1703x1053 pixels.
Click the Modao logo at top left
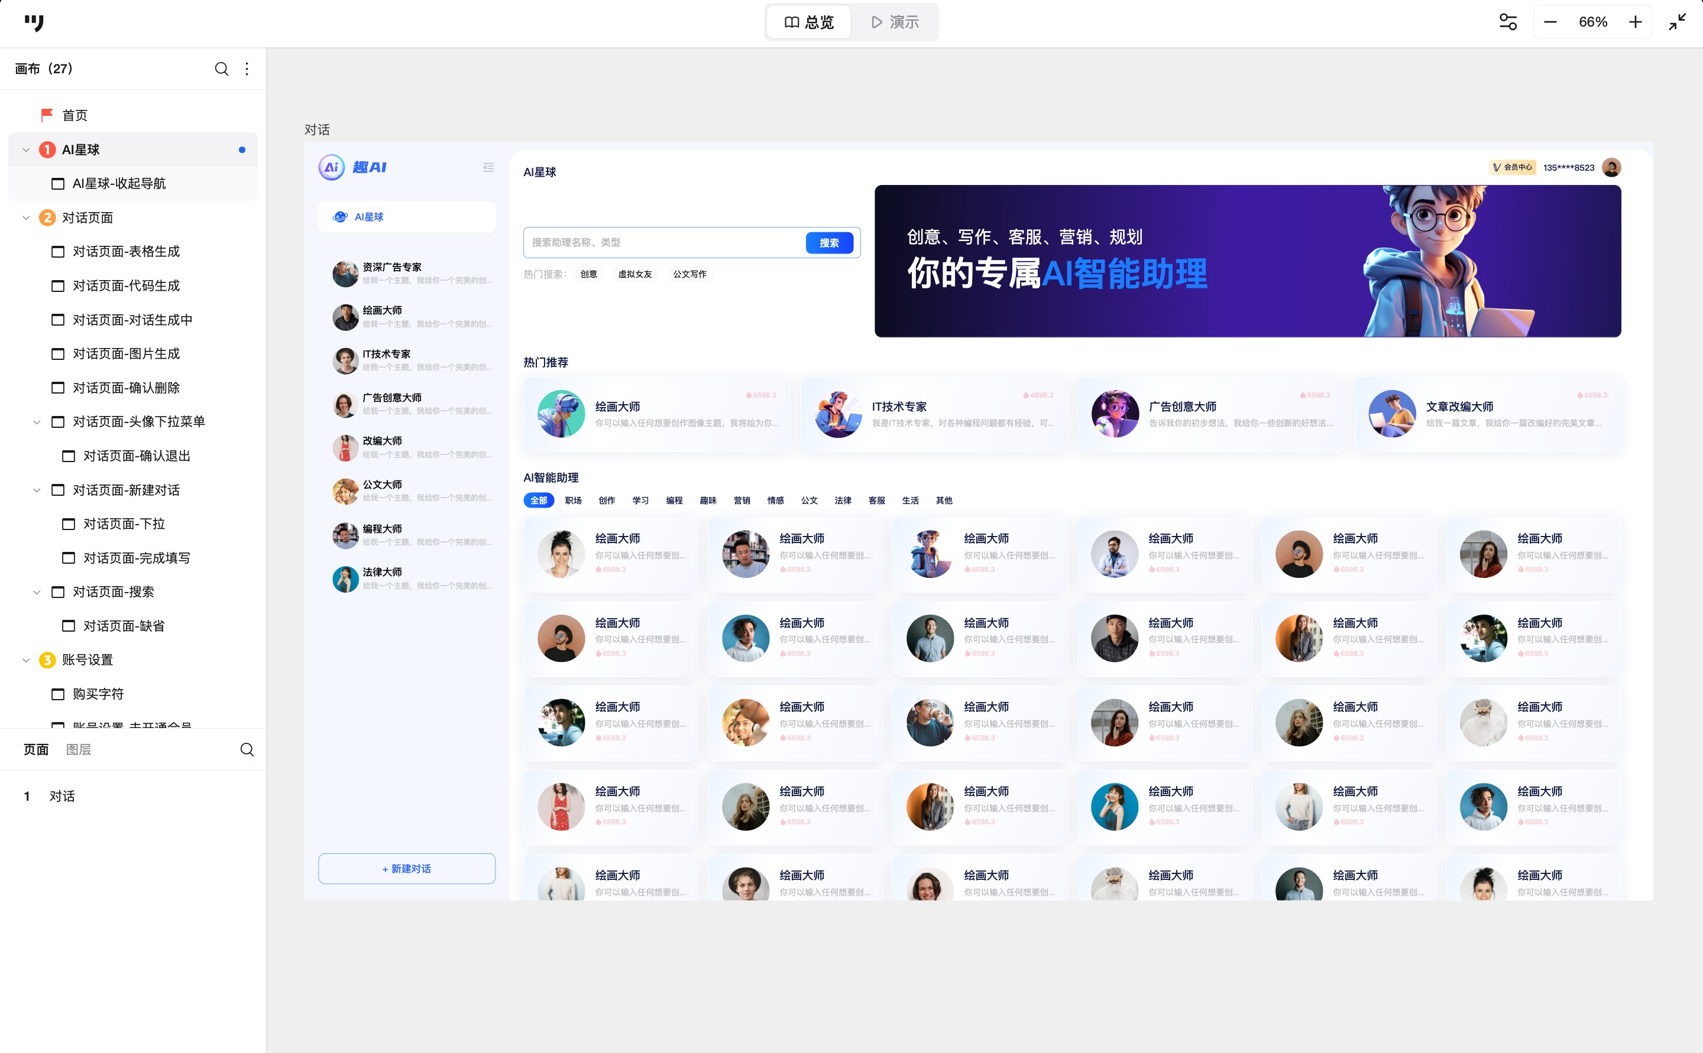tap(34, 22)
